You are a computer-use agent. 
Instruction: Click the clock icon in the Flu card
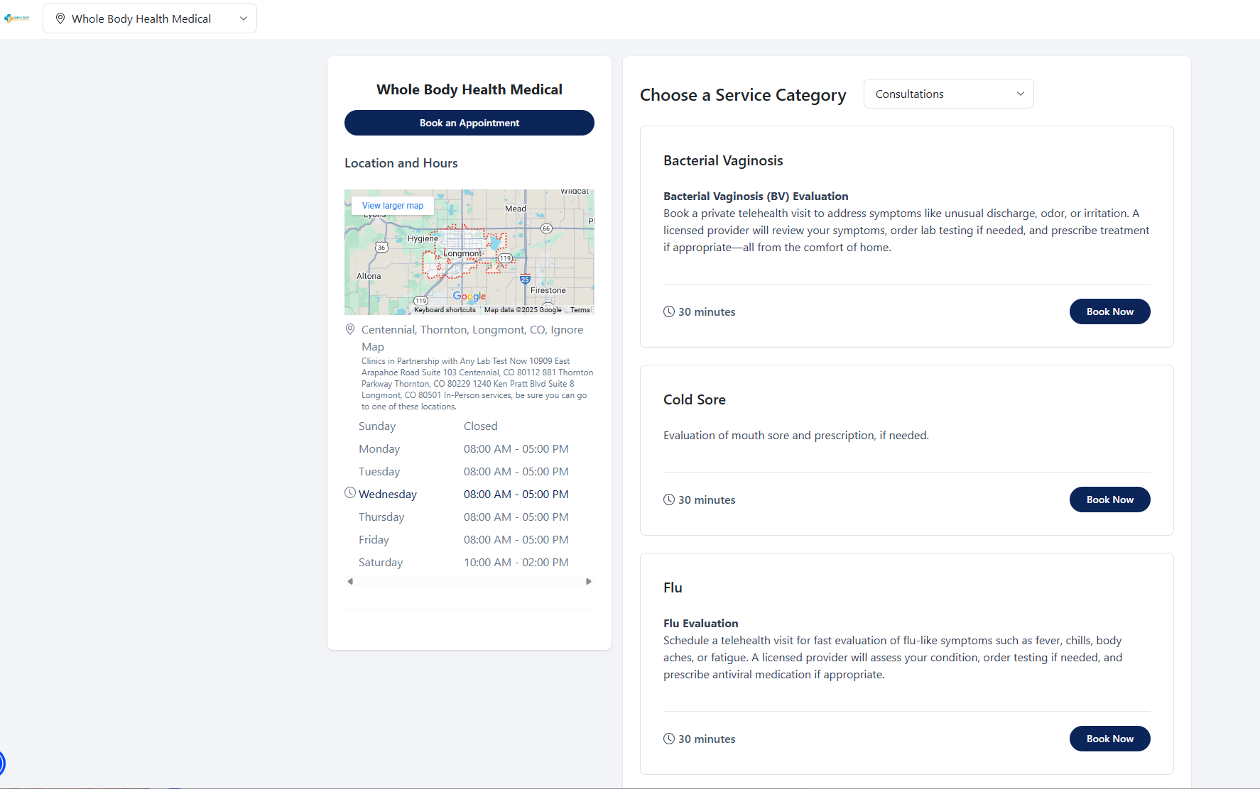pyautogui.click(x=669, y=739)
